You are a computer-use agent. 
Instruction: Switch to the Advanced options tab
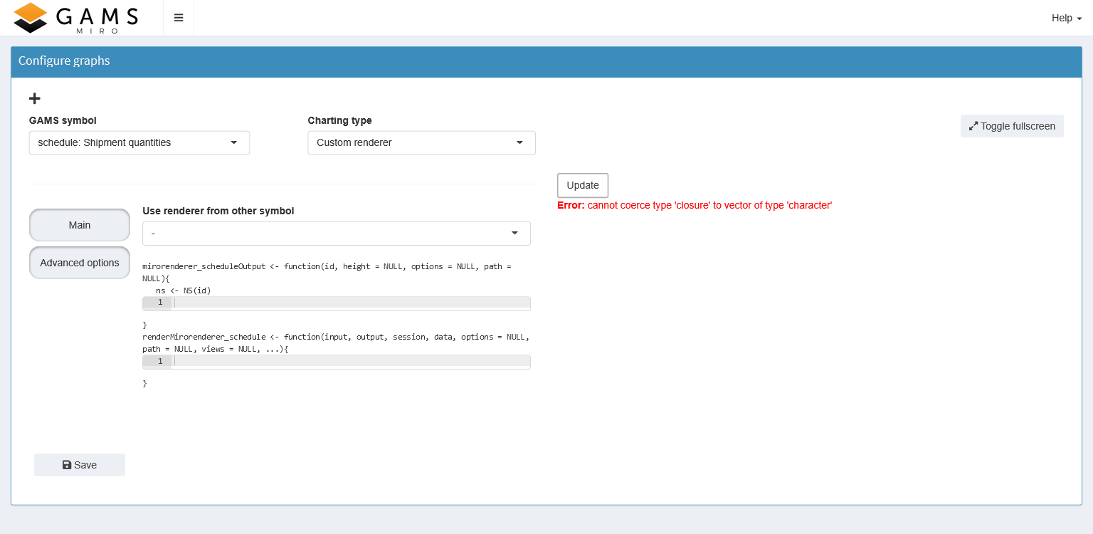pyautogui.click(x=79, y=262)
